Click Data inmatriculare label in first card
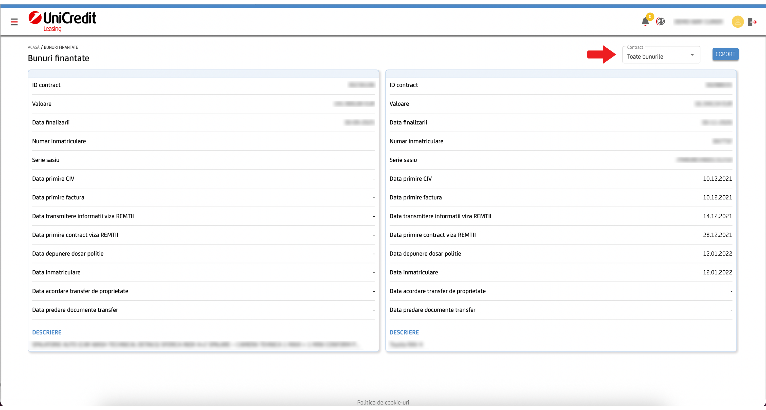The width and height of the screenshot is (766, 410). click(56, 272)
